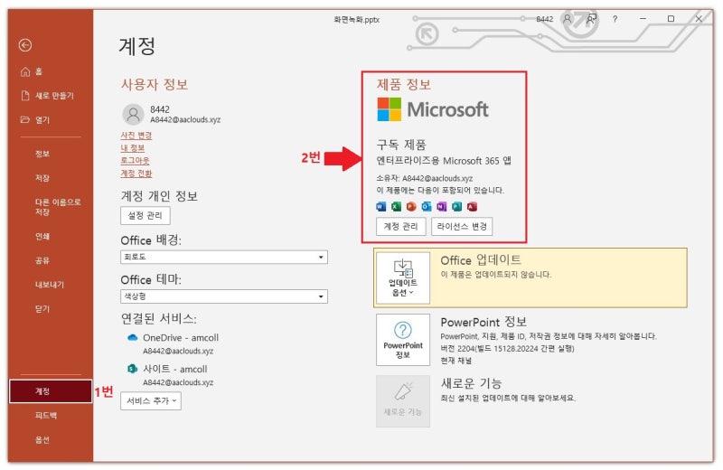723x470 pixels.
Task: Click the PowerPoint 정보 button
Action: 403,340
